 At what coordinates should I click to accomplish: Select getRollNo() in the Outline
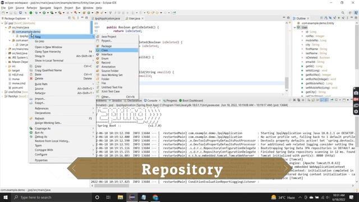[313, 75]
